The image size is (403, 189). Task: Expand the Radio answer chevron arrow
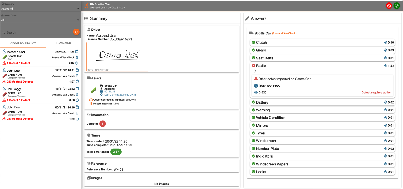click(x=255, y=71)
